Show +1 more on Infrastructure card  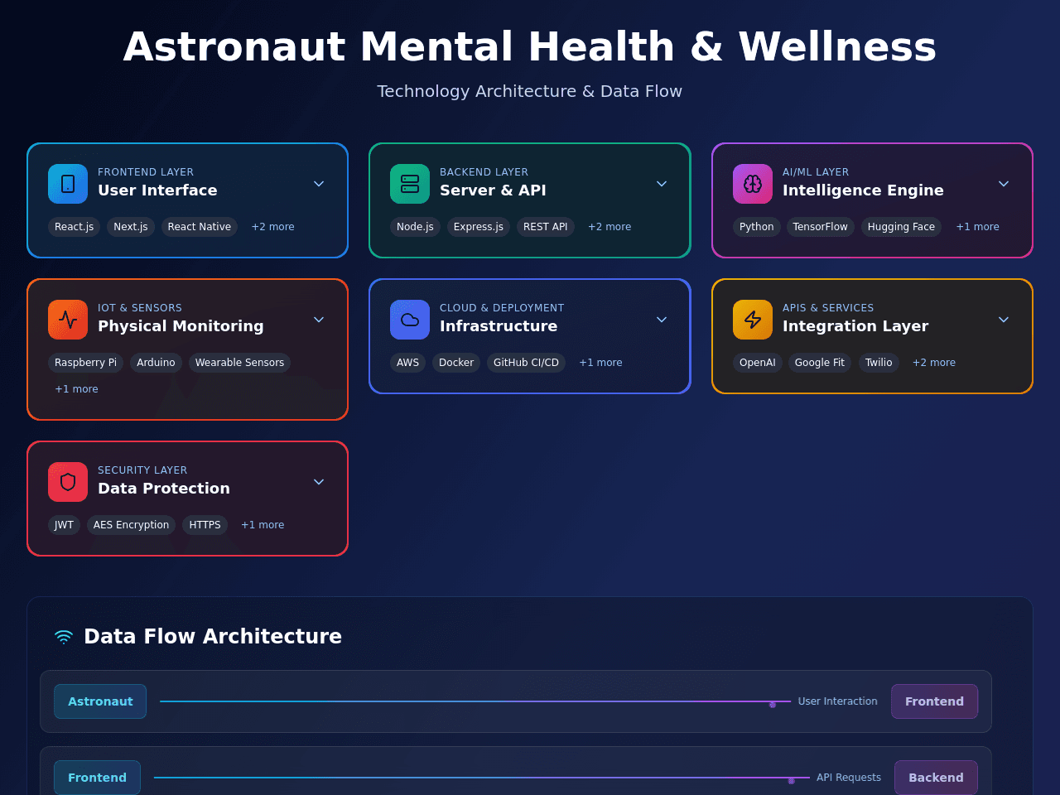click(x=600, y=363)
